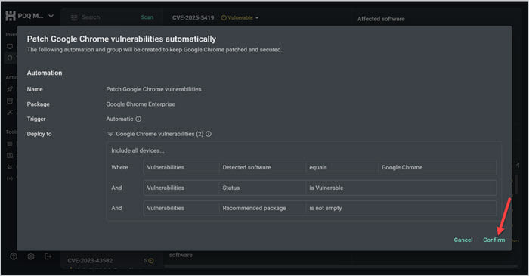Click the Scan button behind the dialog
Screen dimensions: 529x276
pos(147,17)
